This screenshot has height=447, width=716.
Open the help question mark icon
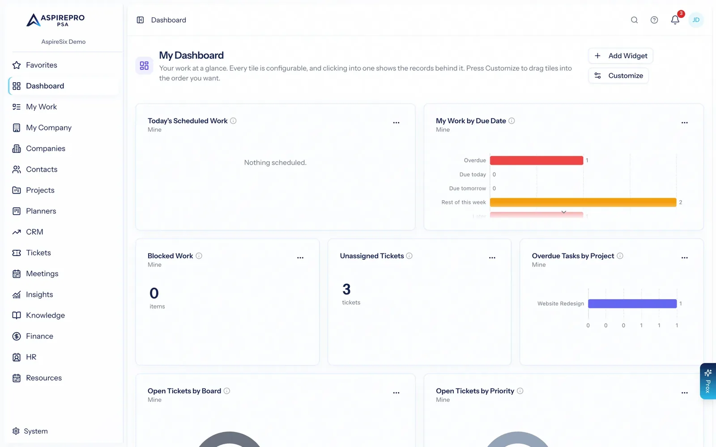tap(654, 20)
